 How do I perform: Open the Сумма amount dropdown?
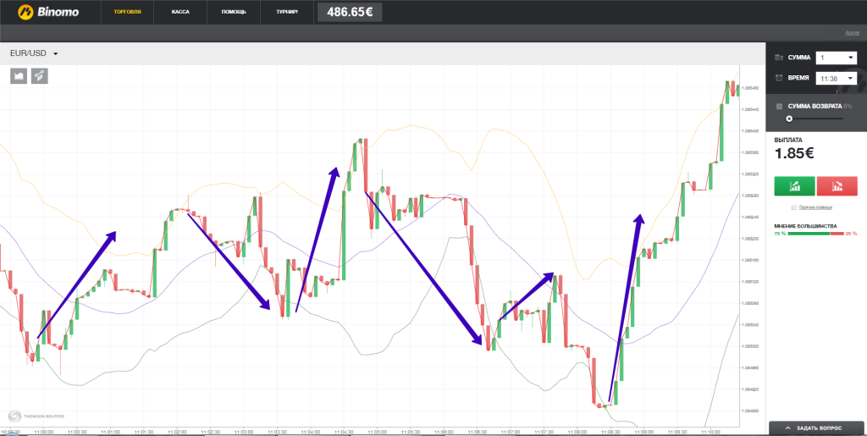836,58
